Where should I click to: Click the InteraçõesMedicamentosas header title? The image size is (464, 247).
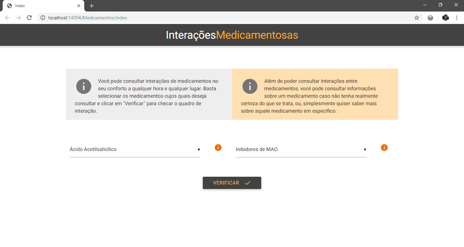pyautogui.click(x=232, y=35)
